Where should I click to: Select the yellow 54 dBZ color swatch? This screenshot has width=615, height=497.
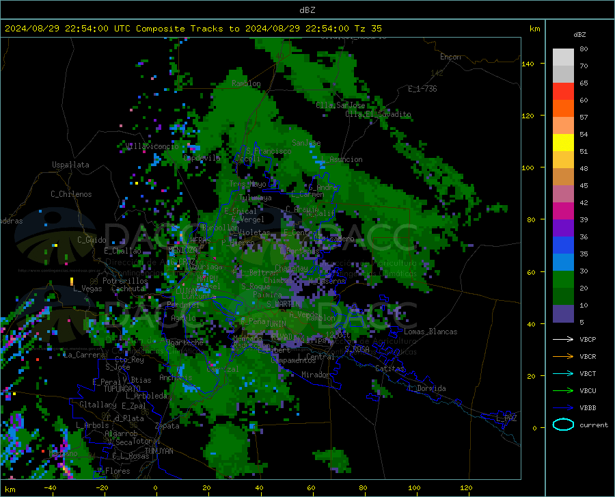tap(563, 142)
